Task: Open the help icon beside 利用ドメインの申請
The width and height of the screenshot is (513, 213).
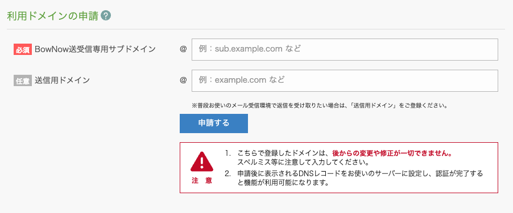Action: tap(106, 16)
